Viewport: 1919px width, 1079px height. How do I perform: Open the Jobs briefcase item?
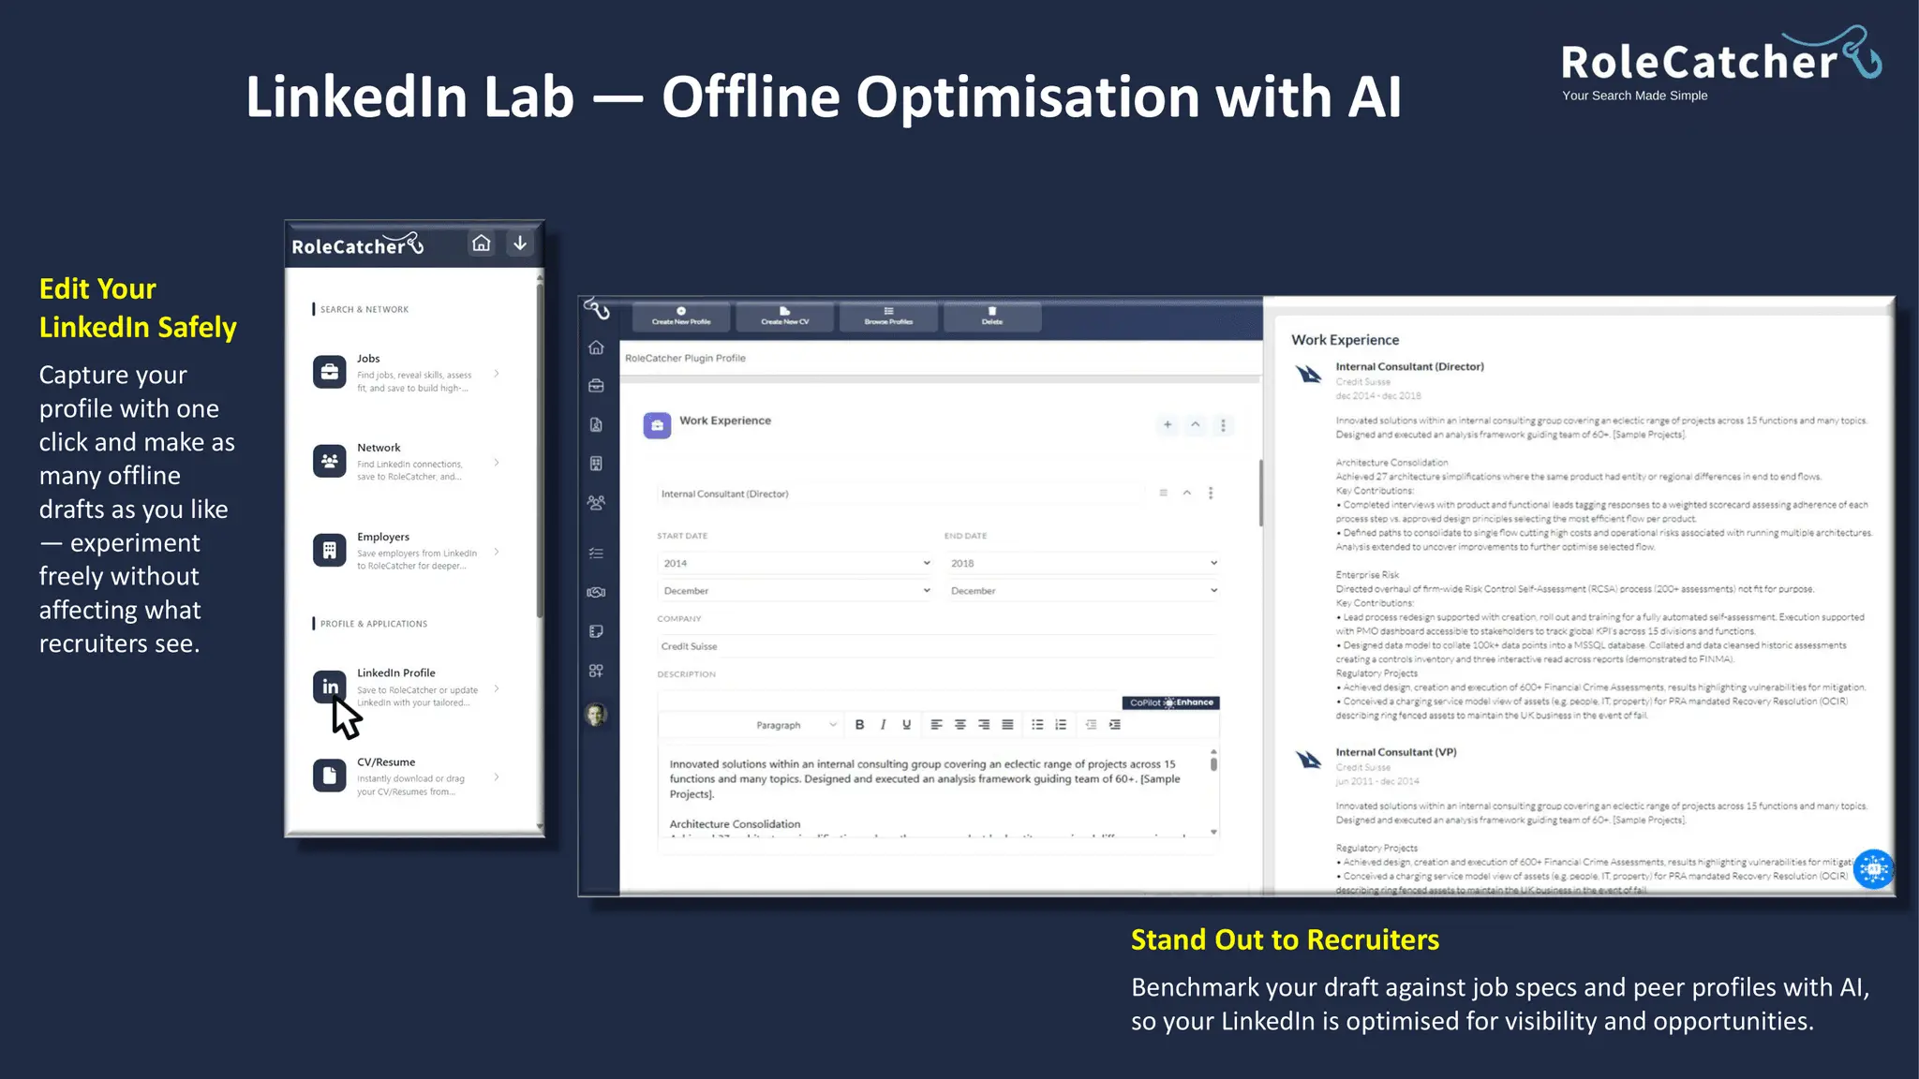pyautogui.click(x=329, y=373)
